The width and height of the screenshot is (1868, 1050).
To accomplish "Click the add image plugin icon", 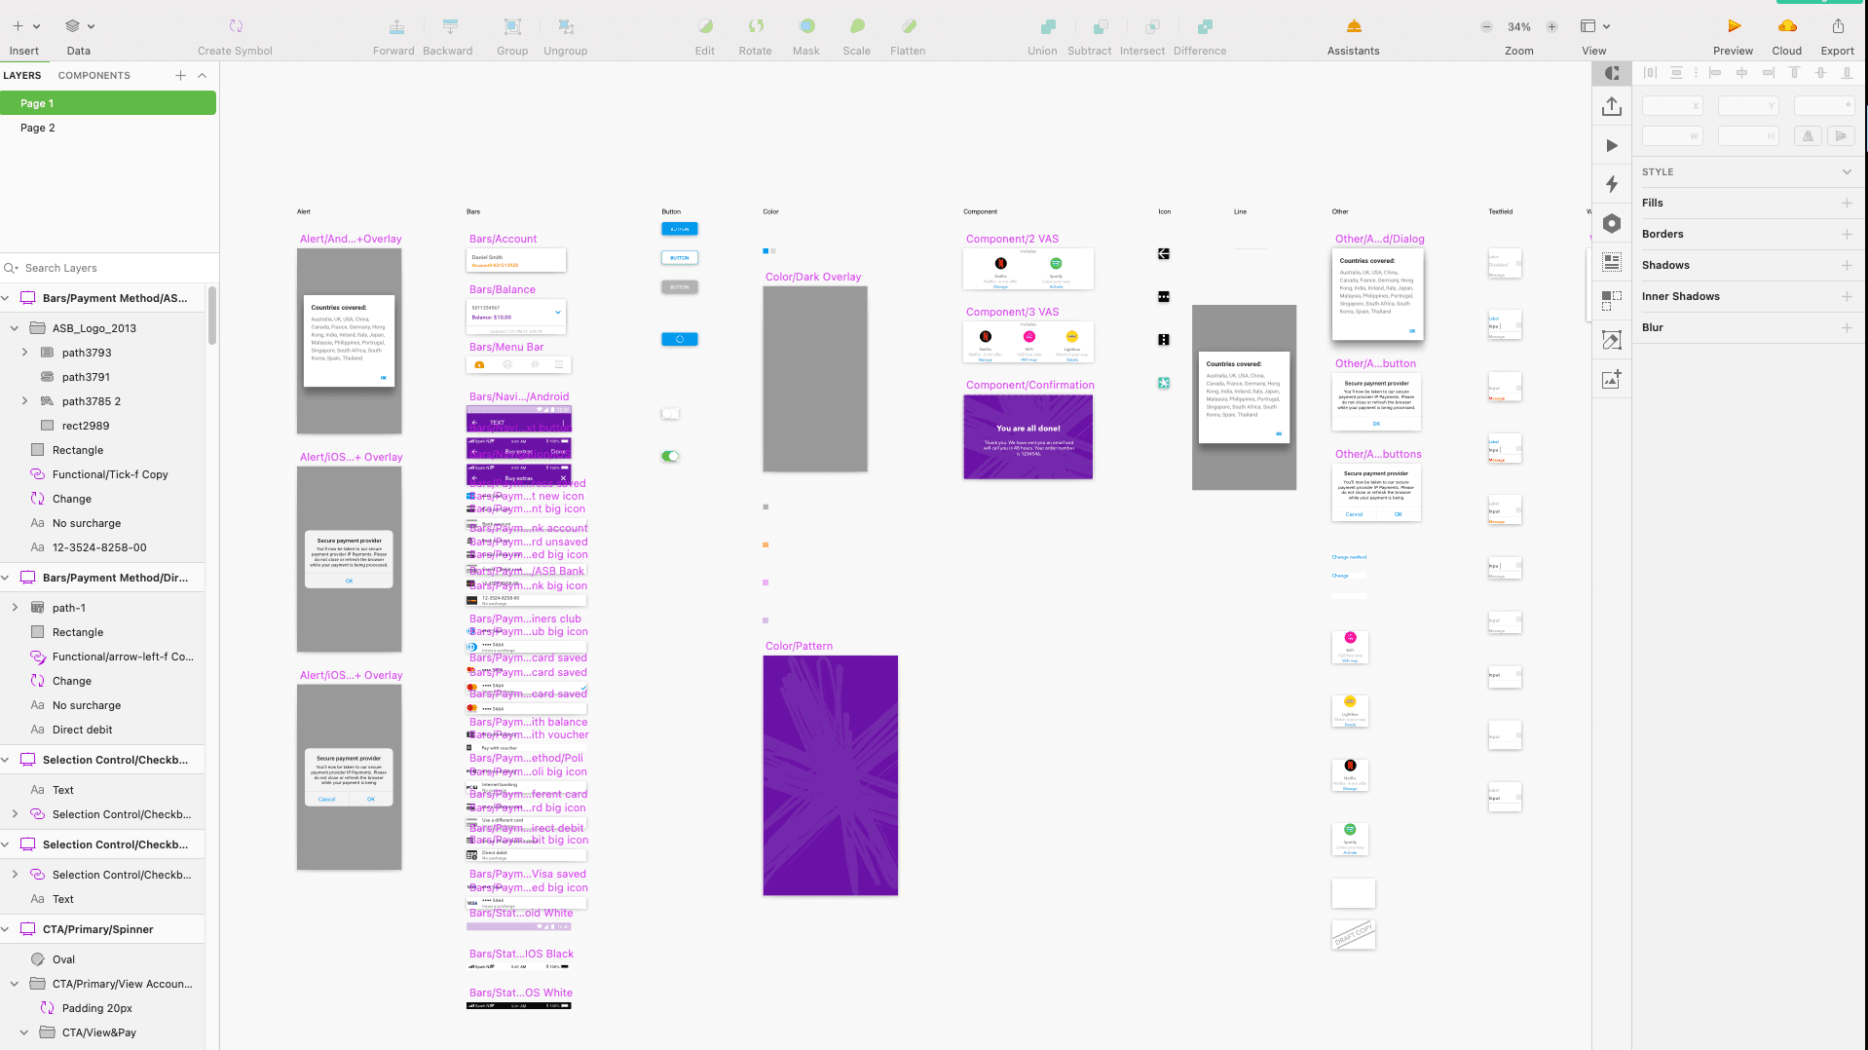I will click(1612, 379).
